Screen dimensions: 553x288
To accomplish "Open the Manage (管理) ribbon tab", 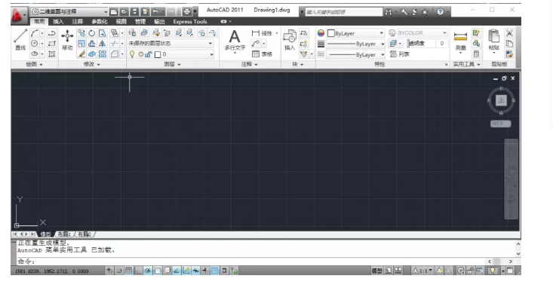I will click(140, 22).
